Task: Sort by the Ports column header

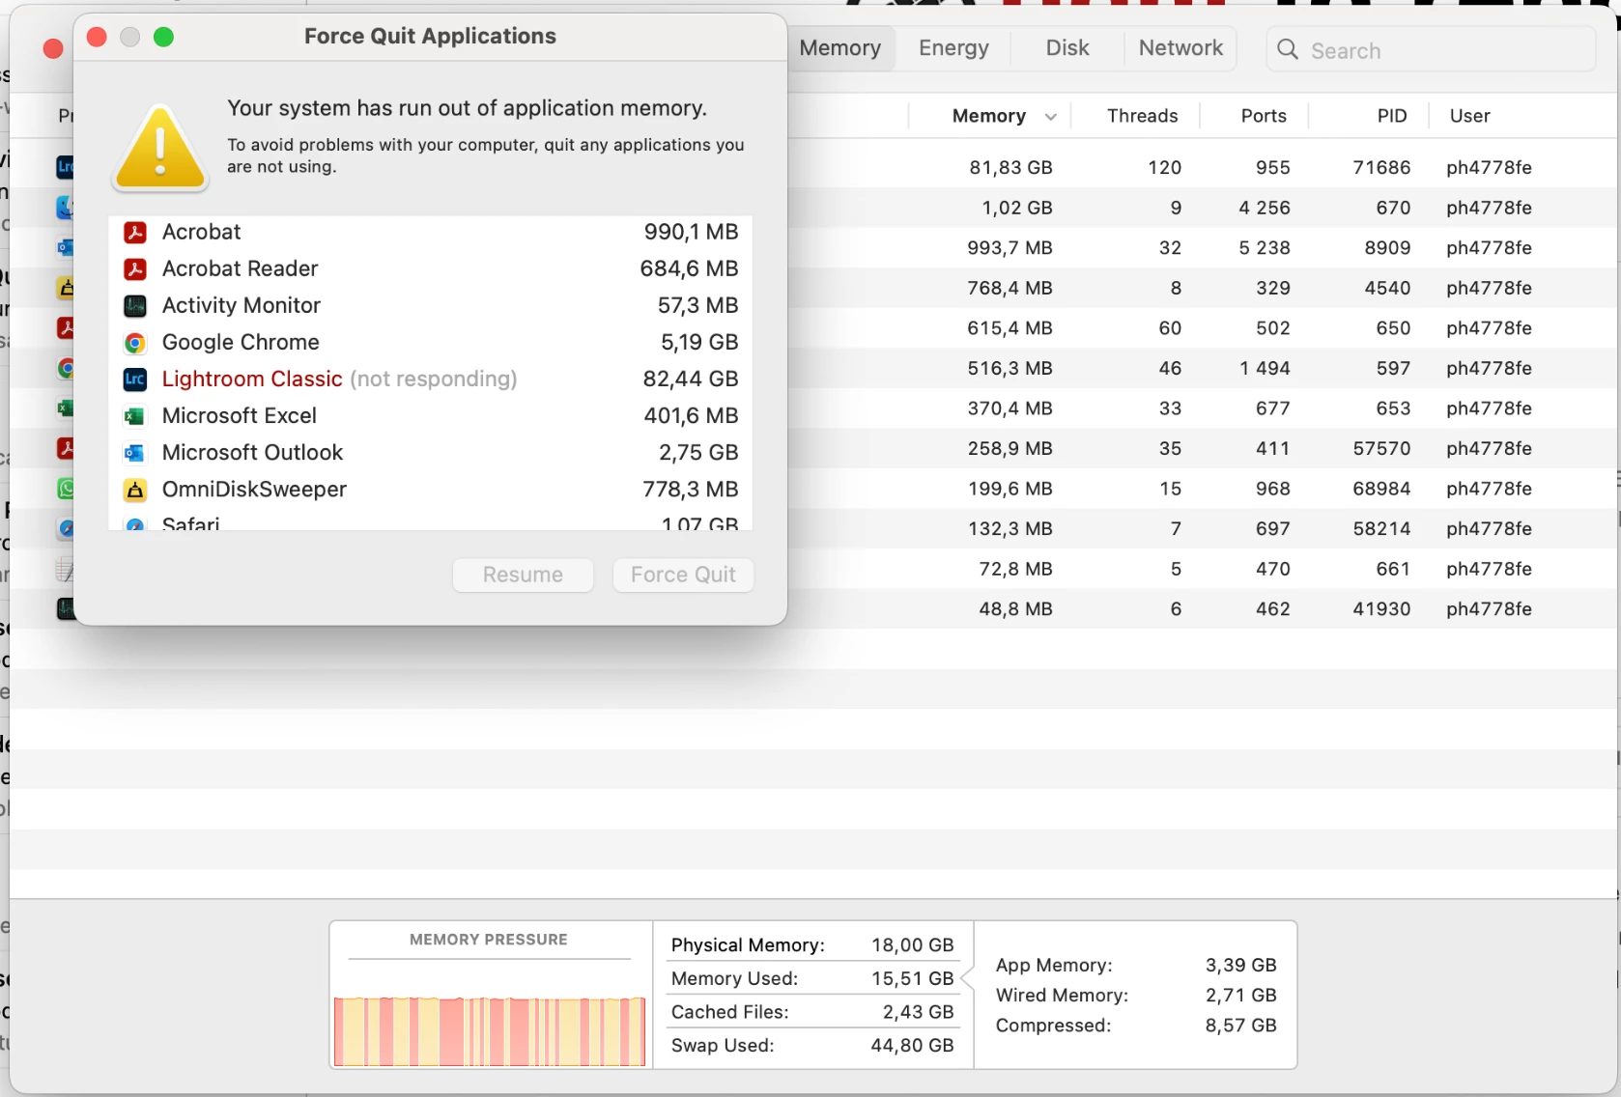Action: [1264, 116]
